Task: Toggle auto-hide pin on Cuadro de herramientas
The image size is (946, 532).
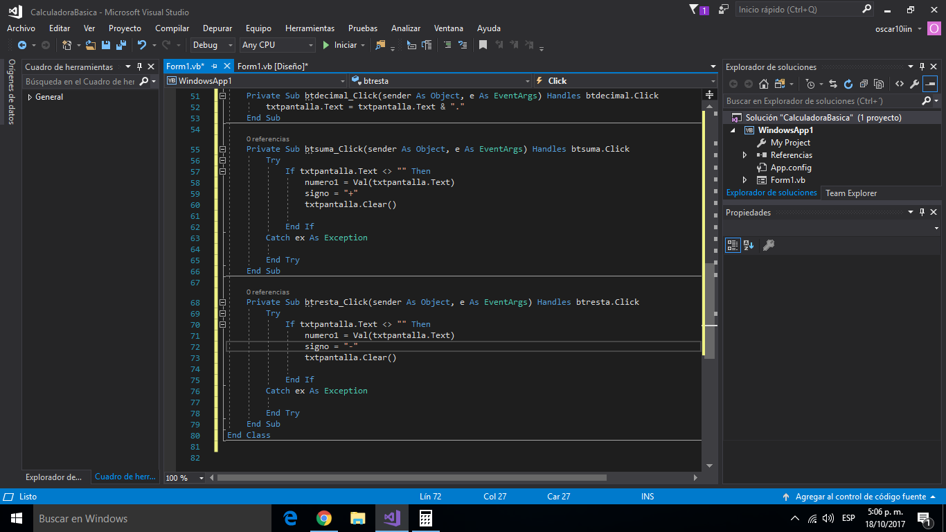Action: coord(139,67)
